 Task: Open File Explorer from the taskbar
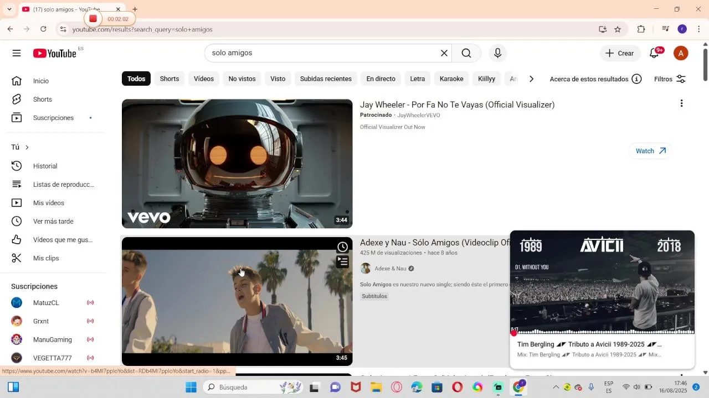[x=376, y=387]
